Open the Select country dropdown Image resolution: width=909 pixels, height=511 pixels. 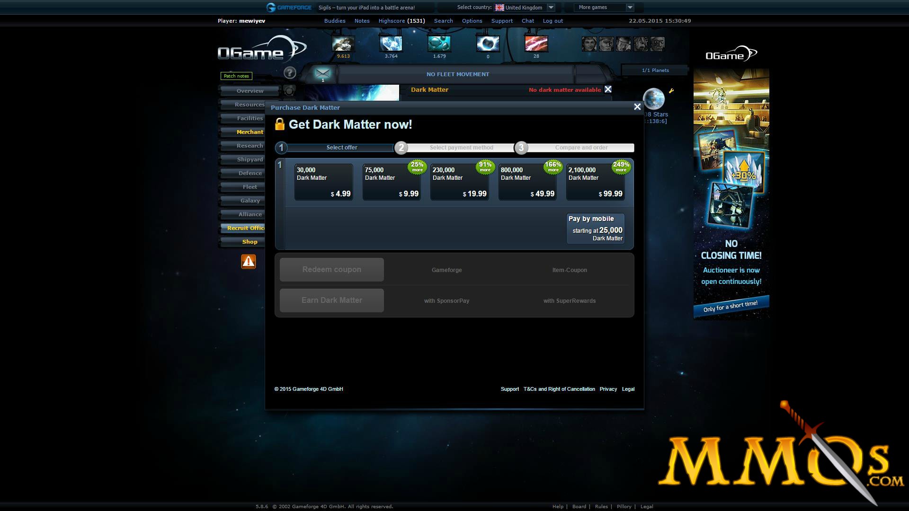[x=524, y=8]
